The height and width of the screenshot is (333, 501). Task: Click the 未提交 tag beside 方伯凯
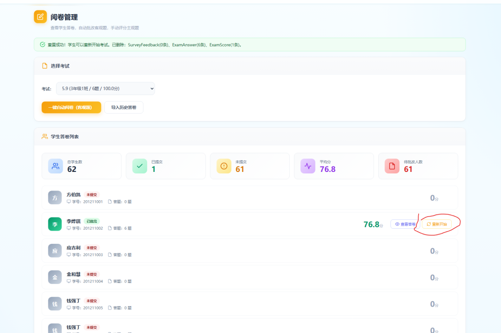click(x=91, y=194)
